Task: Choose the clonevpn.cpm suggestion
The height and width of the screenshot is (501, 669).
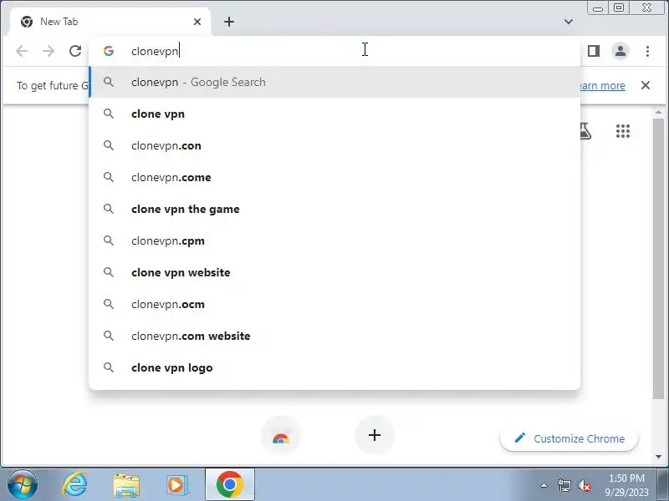Action: [x=334, y=240]
